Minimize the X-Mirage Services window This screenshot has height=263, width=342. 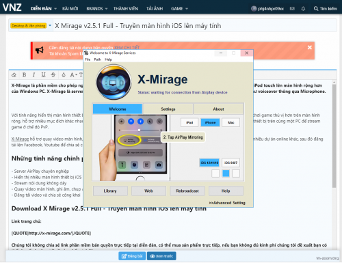tap(221, 53)
